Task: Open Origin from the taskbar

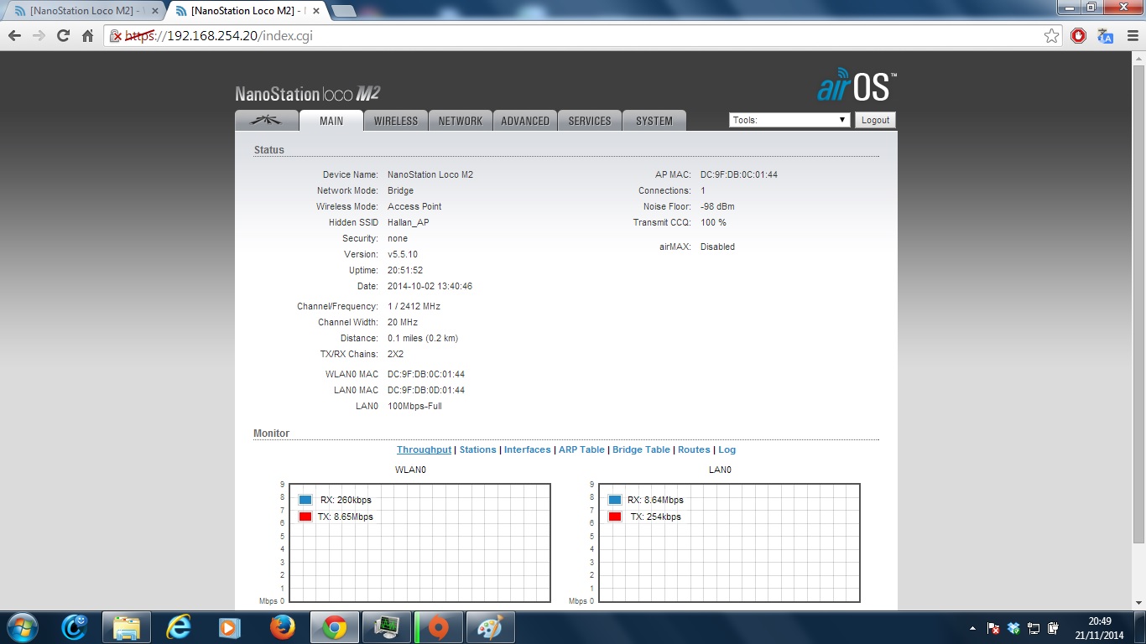Action: tap(438, 627)
